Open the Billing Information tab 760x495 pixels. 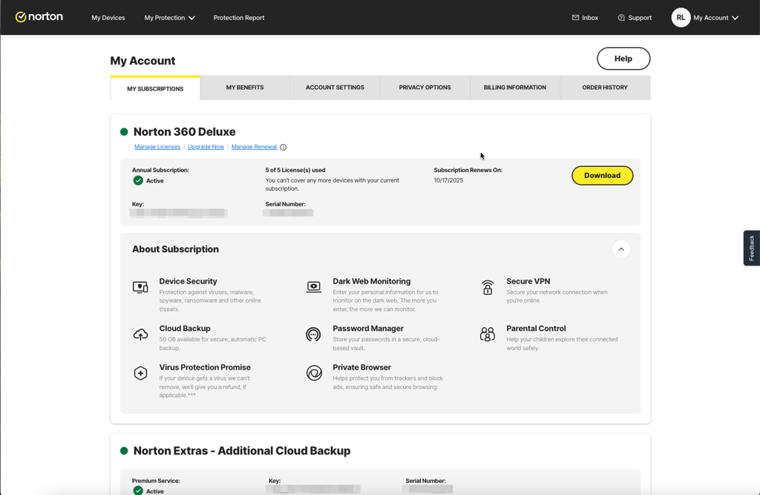tap(515, 88)
